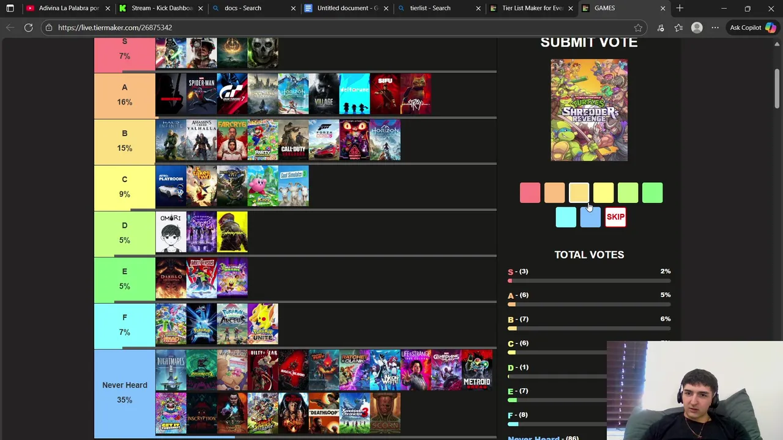The image size is (783, 440).
Task: Click the B - (7) total votes row
Action: 589,322
